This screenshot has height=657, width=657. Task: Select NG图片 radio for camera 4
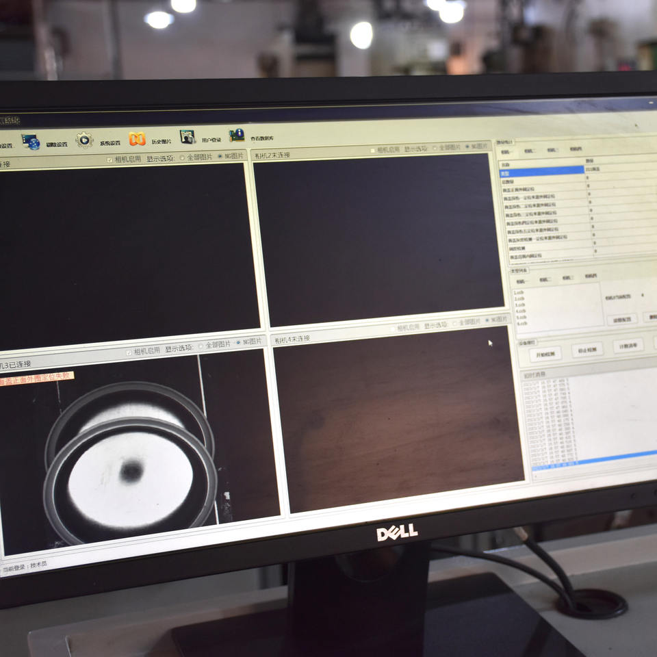point(487,320)
